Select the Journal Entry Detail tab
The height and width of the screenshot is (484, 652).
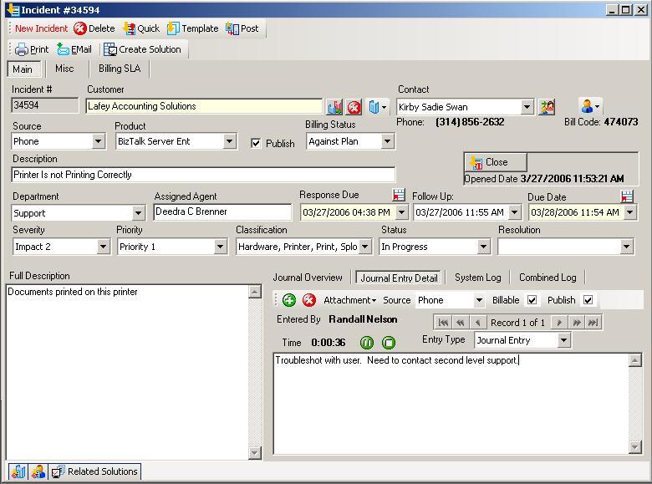(400, 278)
